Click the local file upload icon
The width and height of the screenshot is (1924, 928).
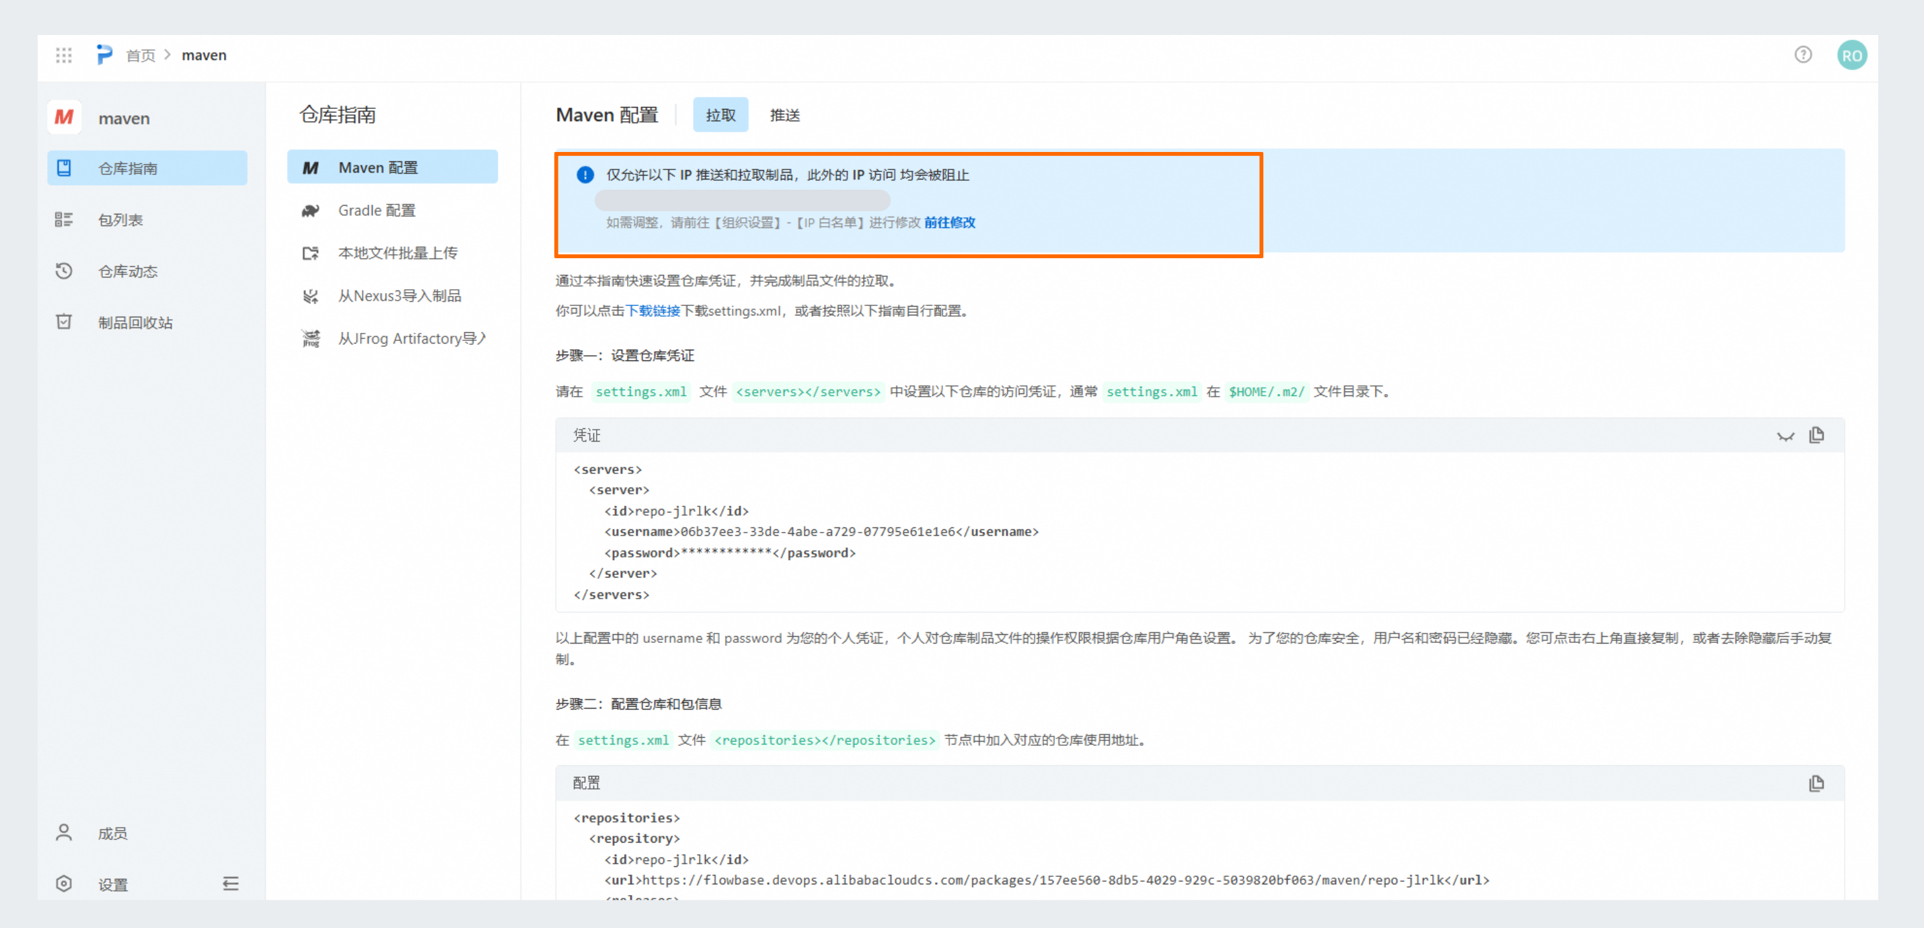click(x=311, y=253)
